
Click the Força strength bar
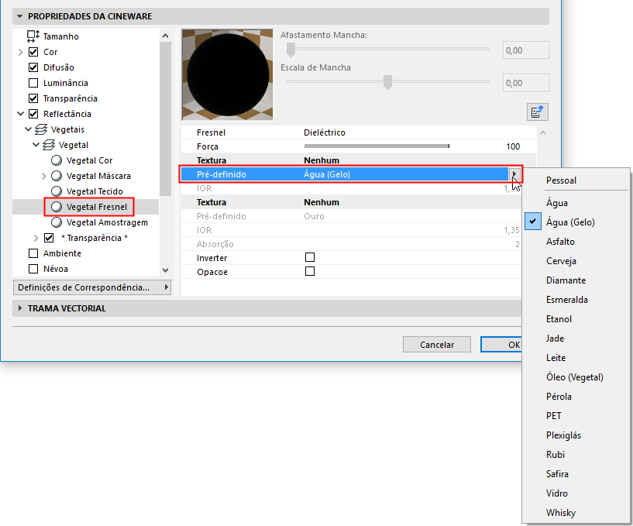pyautogui.click(x=377, y=146)
